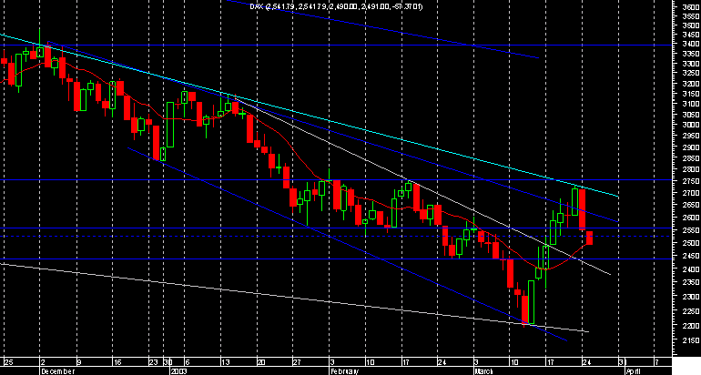The height and width of the screenshot is (375, 701).
Task: Click the 3050 price axis label
Action: pos(691,114)
